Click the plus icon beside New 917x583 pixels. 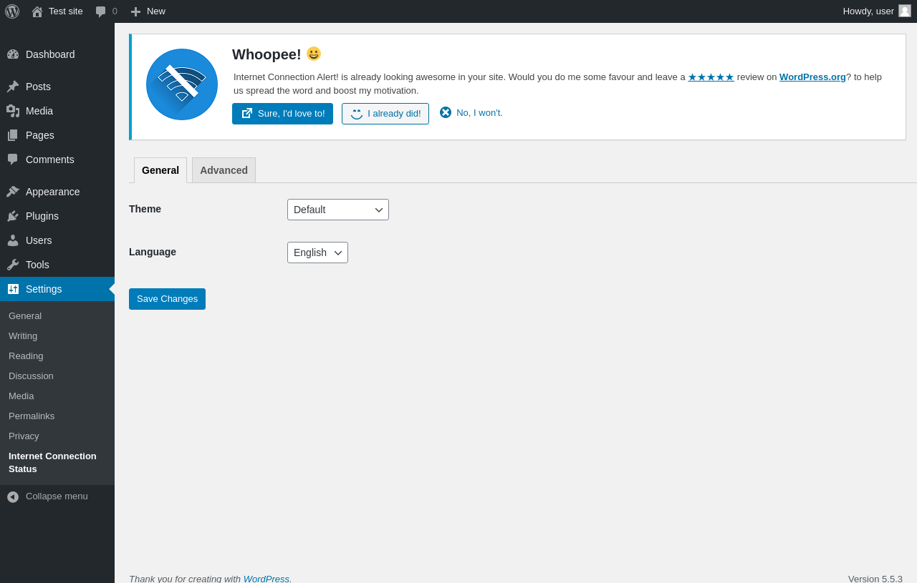tap(135, 11)
